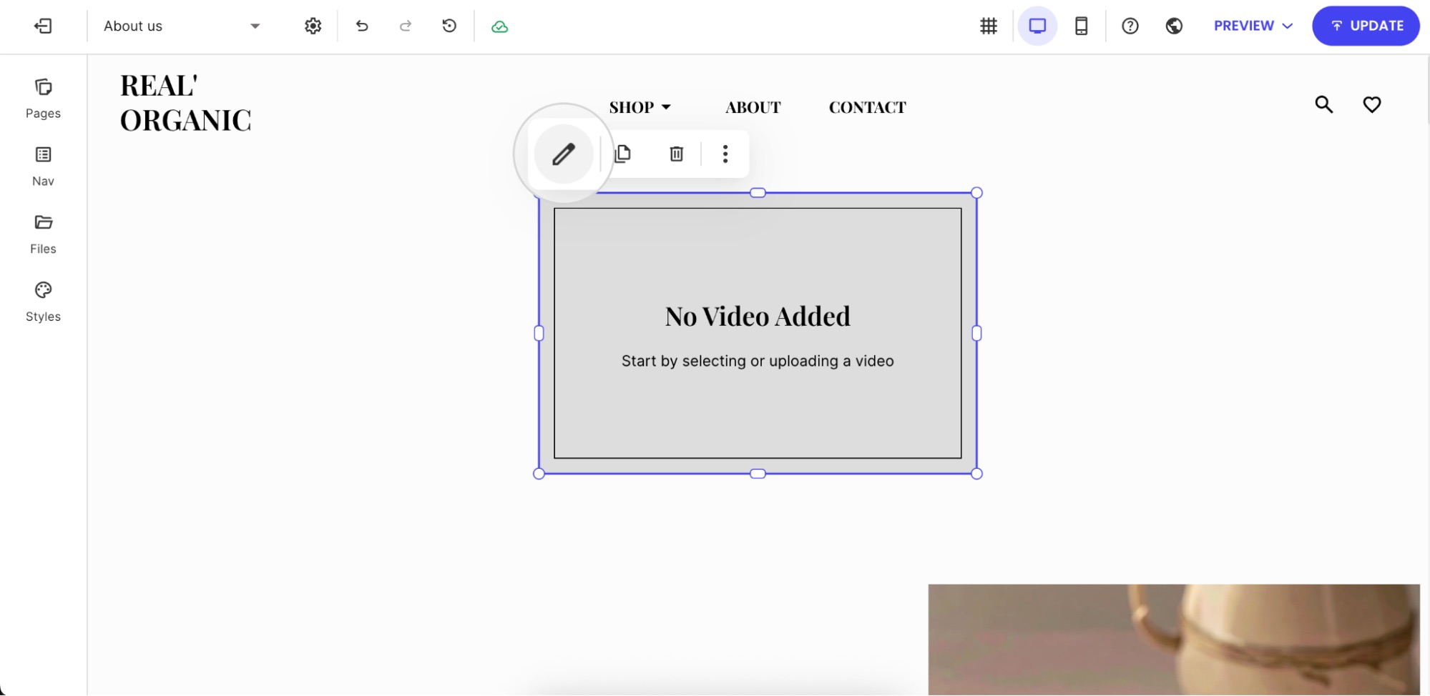Click 'Start by selecting or uploading a video'
The height and width of the screenshot is (696, 1430).
[x=758, y=361]
